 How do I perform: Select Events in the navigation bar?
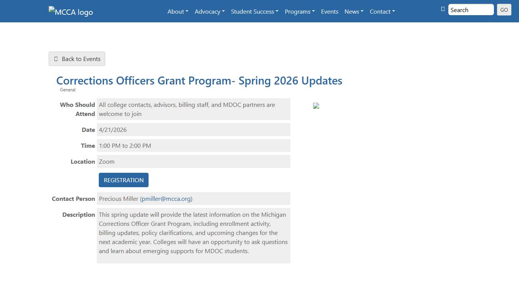click(x=329, y=11)
